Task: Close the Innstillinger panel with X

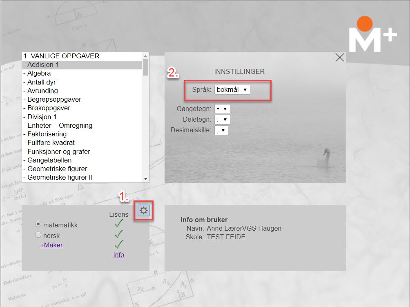Action: 339,58
